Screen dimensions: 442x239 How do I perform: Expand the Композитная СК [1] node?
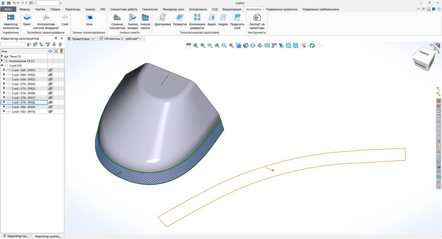2,61
